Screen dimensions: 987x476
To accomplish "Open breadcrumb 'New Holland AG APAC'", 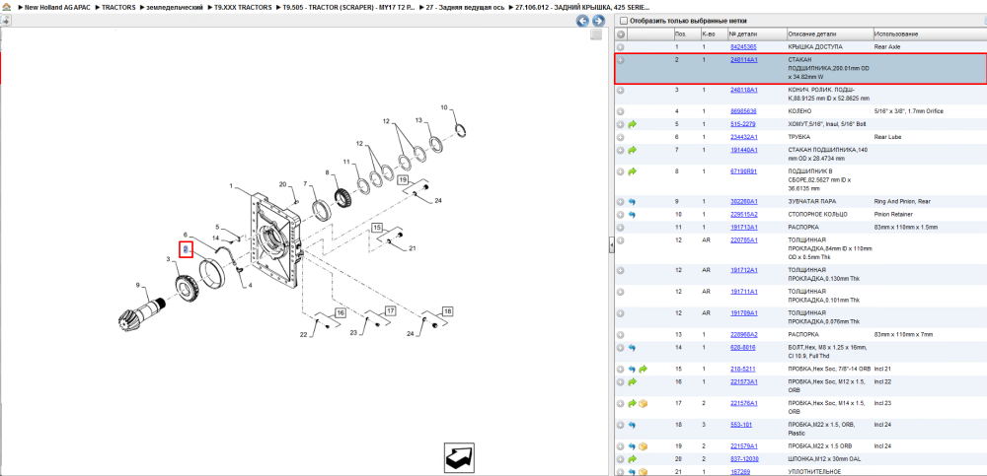I will [56, 8].
